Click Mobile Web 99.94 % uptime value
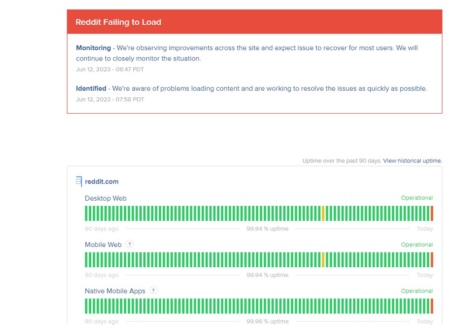466x325 pixels. pyautogui.click(x=267, y=275)
